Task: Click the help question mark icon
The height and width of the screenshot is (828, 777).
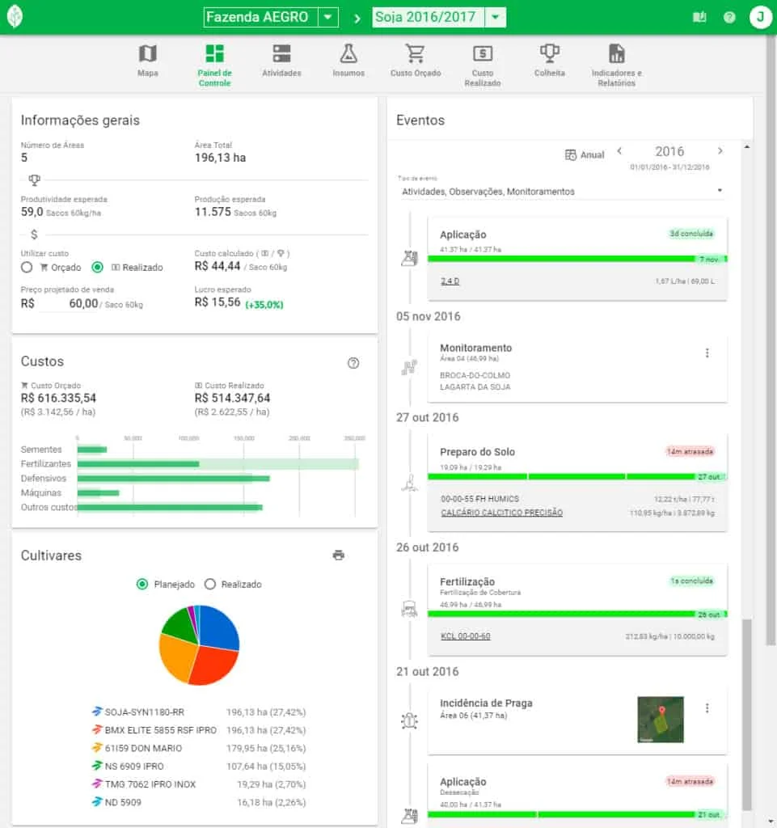Action: [x=729, y=17]
